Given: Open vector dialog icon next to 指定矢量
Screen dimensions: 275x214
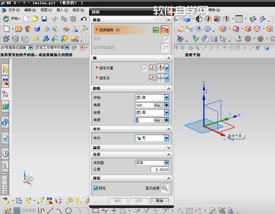Looking at the screenshot, I should coord(152,68).
